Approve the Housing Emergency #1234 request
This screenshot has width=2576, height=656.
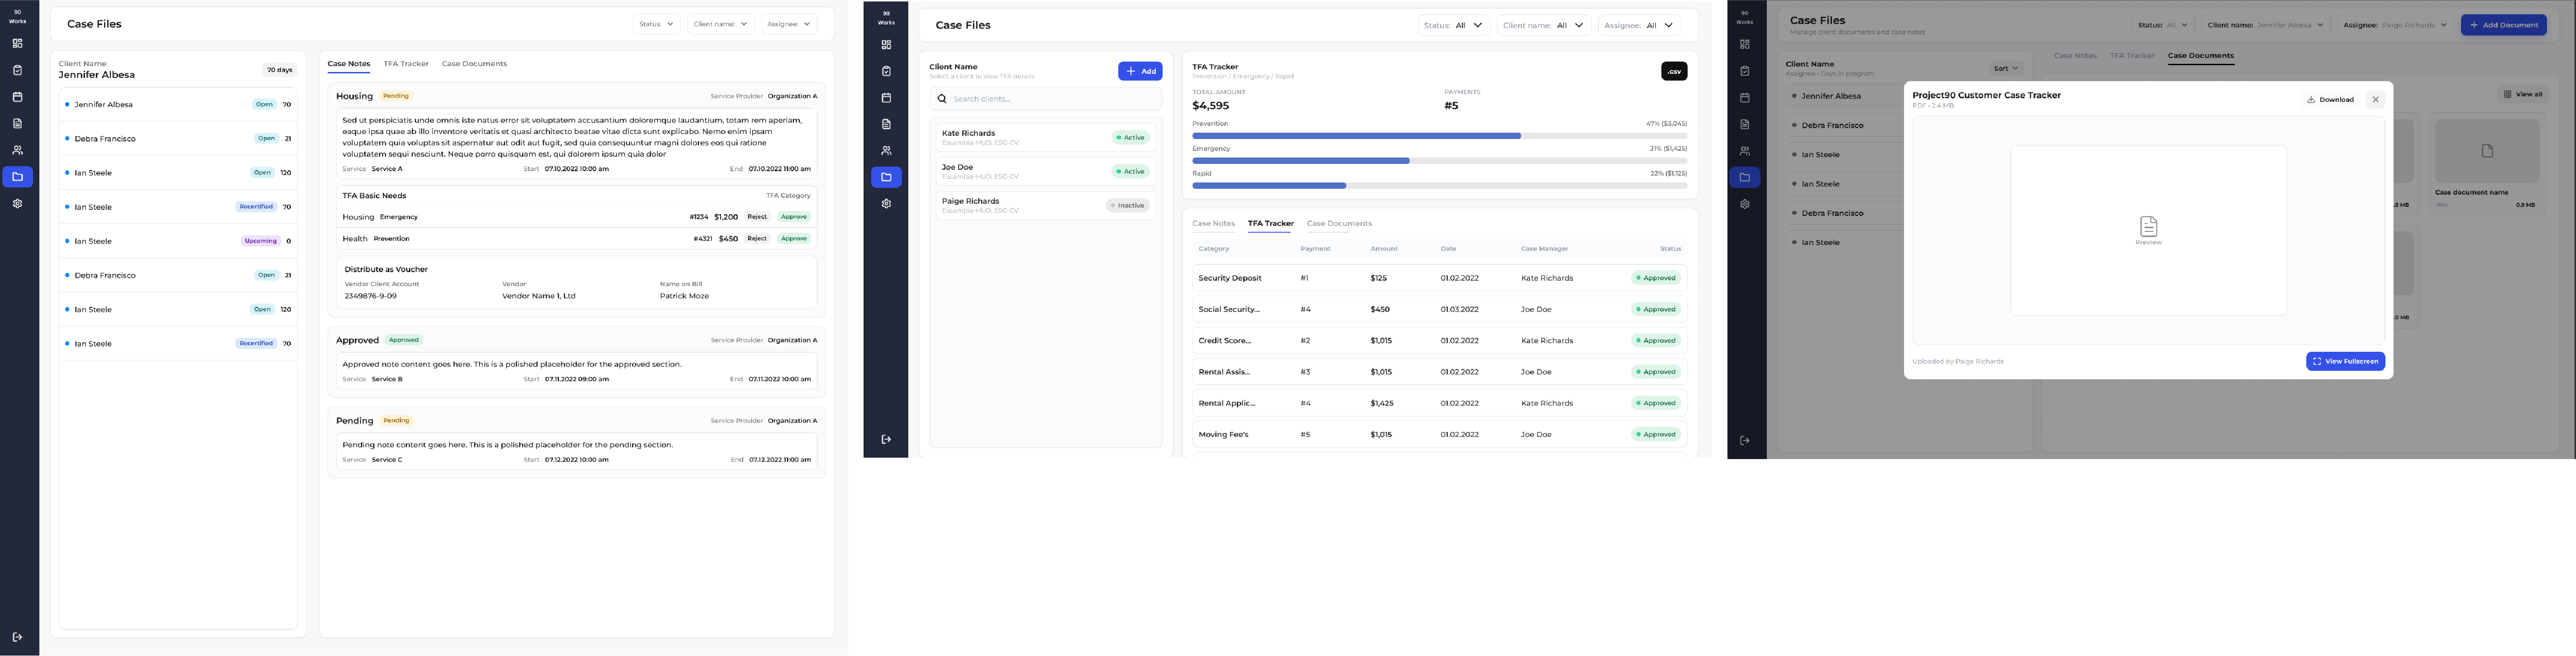pos(794,217)
